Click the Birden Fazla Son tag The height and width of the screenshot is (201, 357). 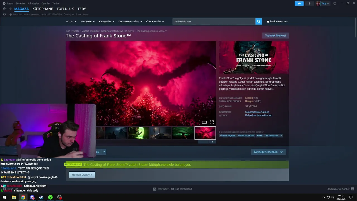point(246,135)
